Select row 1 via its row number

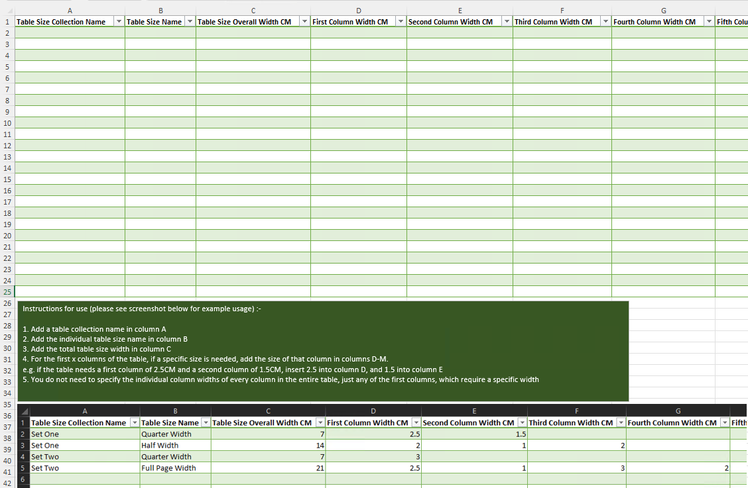point(7,21)
